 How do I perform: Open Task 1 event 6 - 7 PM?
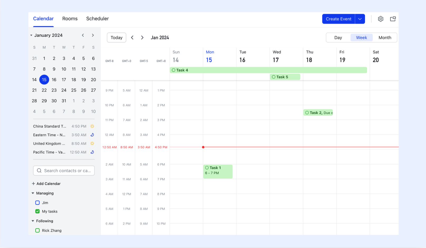tap(218, 172)
